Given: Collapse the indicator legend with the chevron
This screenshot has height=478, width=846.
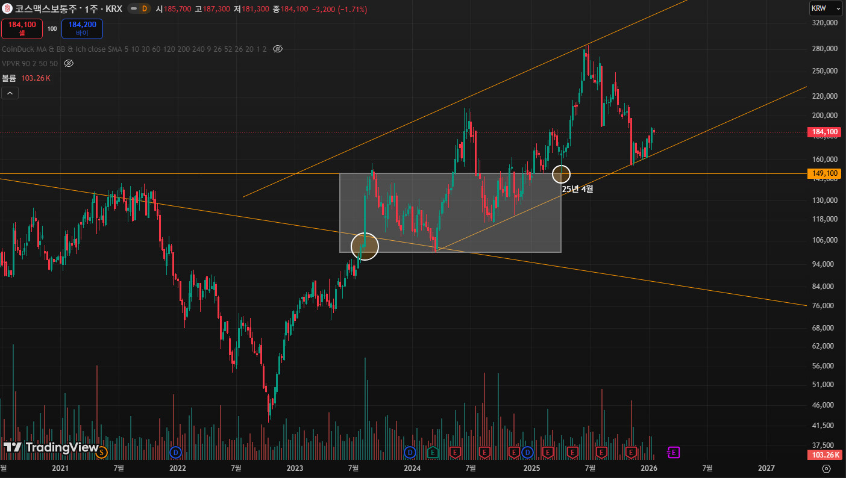Looking at the screenshot, I should pos(10,93).
